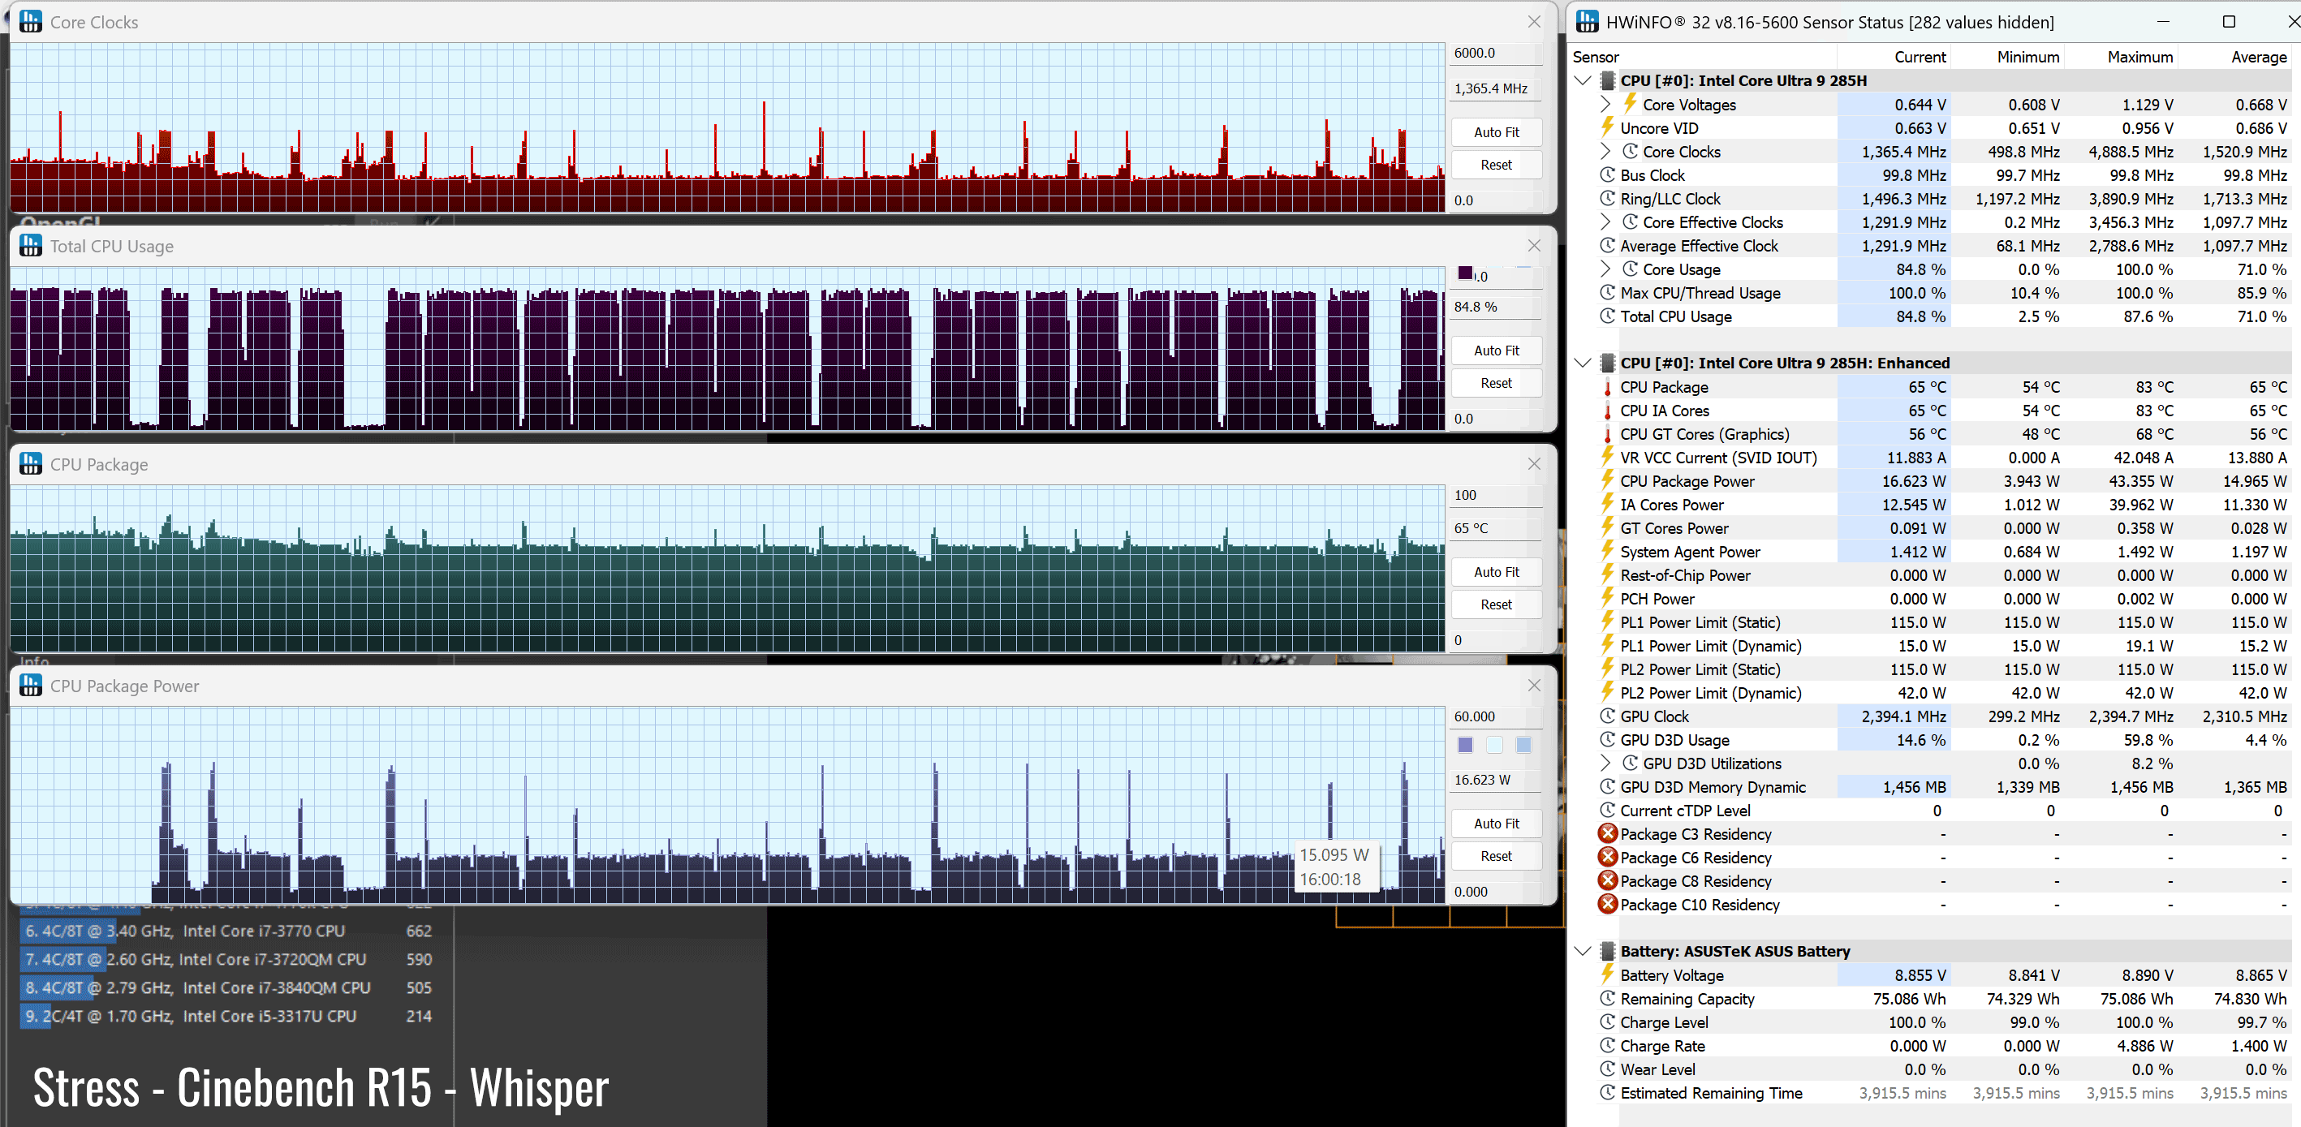Click the HWiNFO Sensor Status window icon

coord(1587,21)
